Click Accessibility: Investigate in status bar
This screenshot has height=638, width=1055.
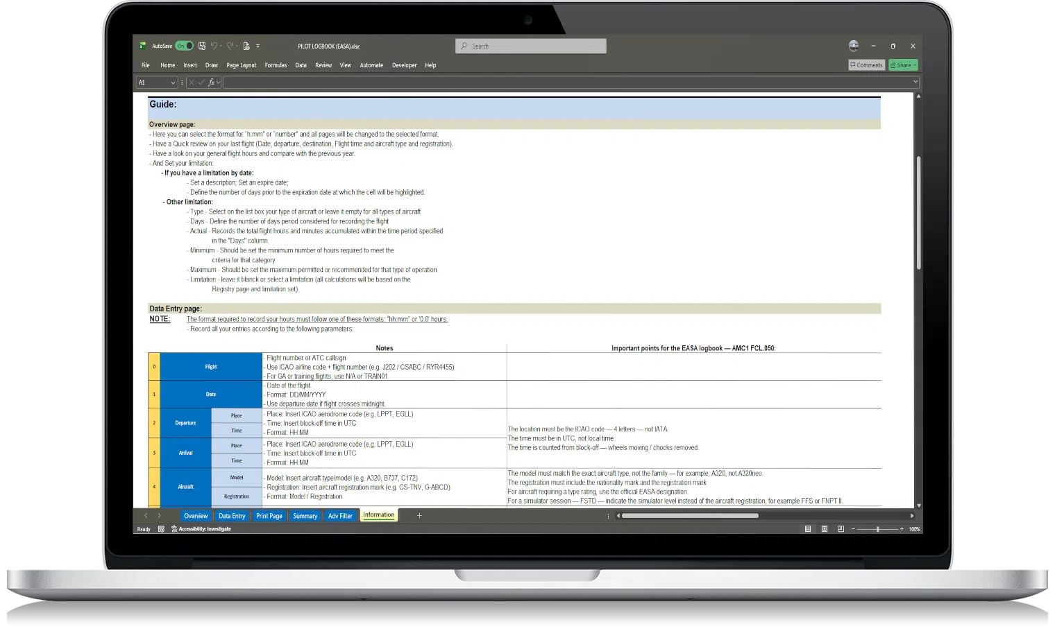tap(201, 529)
